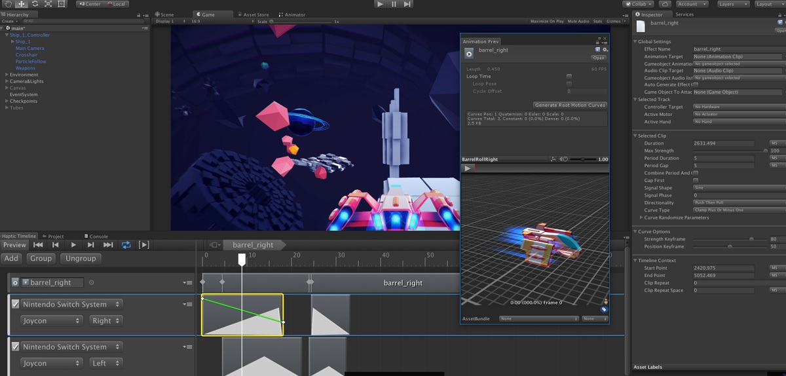The width and height of the screenshot is (786, 376).
Task: Click the Group button
Action: pyautogui.click(x=41, y=258)
